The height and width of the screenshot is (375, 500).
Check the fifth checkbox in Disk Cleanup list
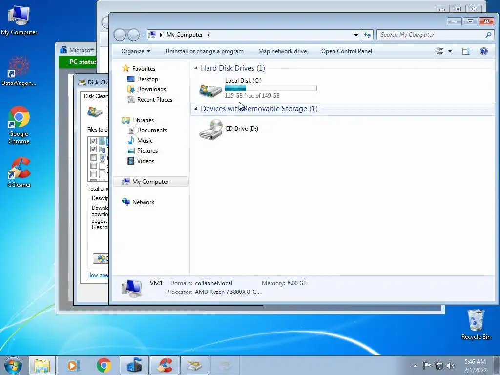93,174
